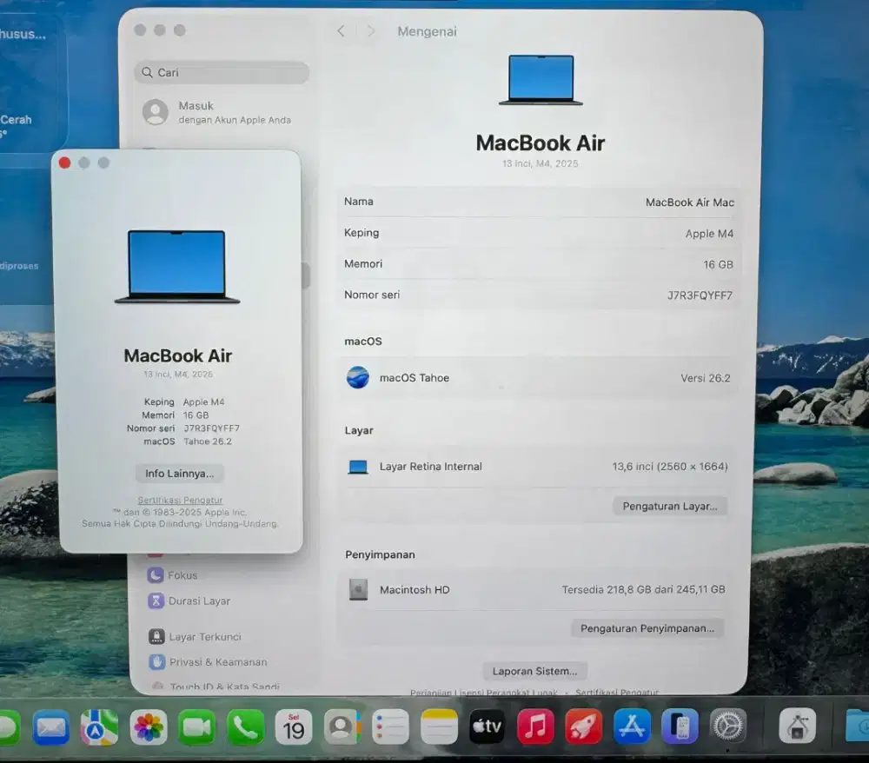Screen dimensions: 869x763
Task: Open Pengaturan Penyimpanan... button
Action: click(647, 628)
